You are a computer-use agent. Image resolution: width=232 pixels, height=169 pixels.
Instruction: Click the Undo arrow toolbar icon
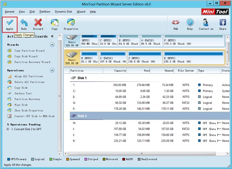click(x=24, y=23)
